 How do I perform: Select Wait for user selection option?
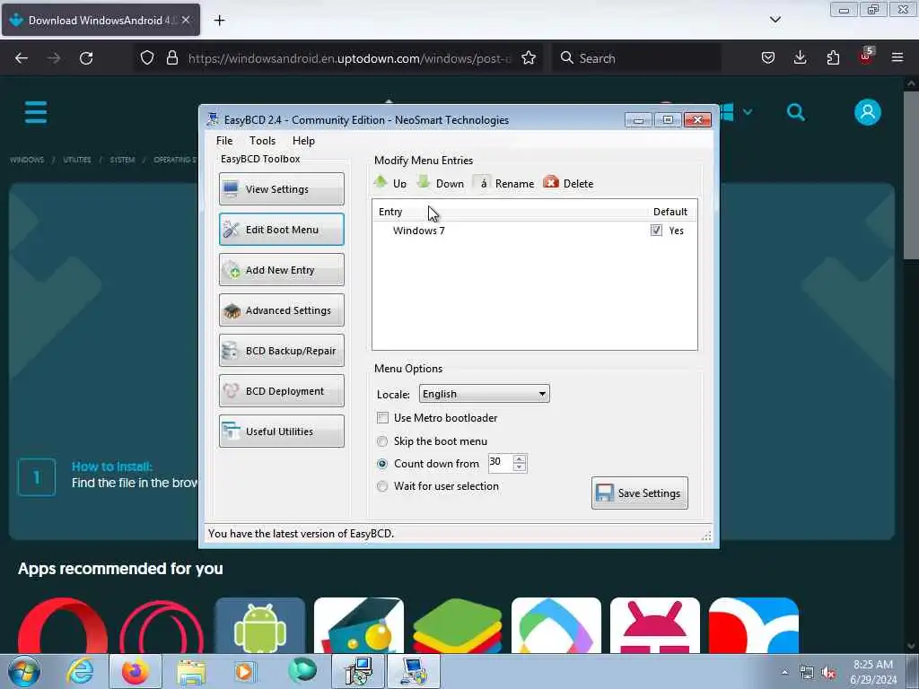click(382, 485)
